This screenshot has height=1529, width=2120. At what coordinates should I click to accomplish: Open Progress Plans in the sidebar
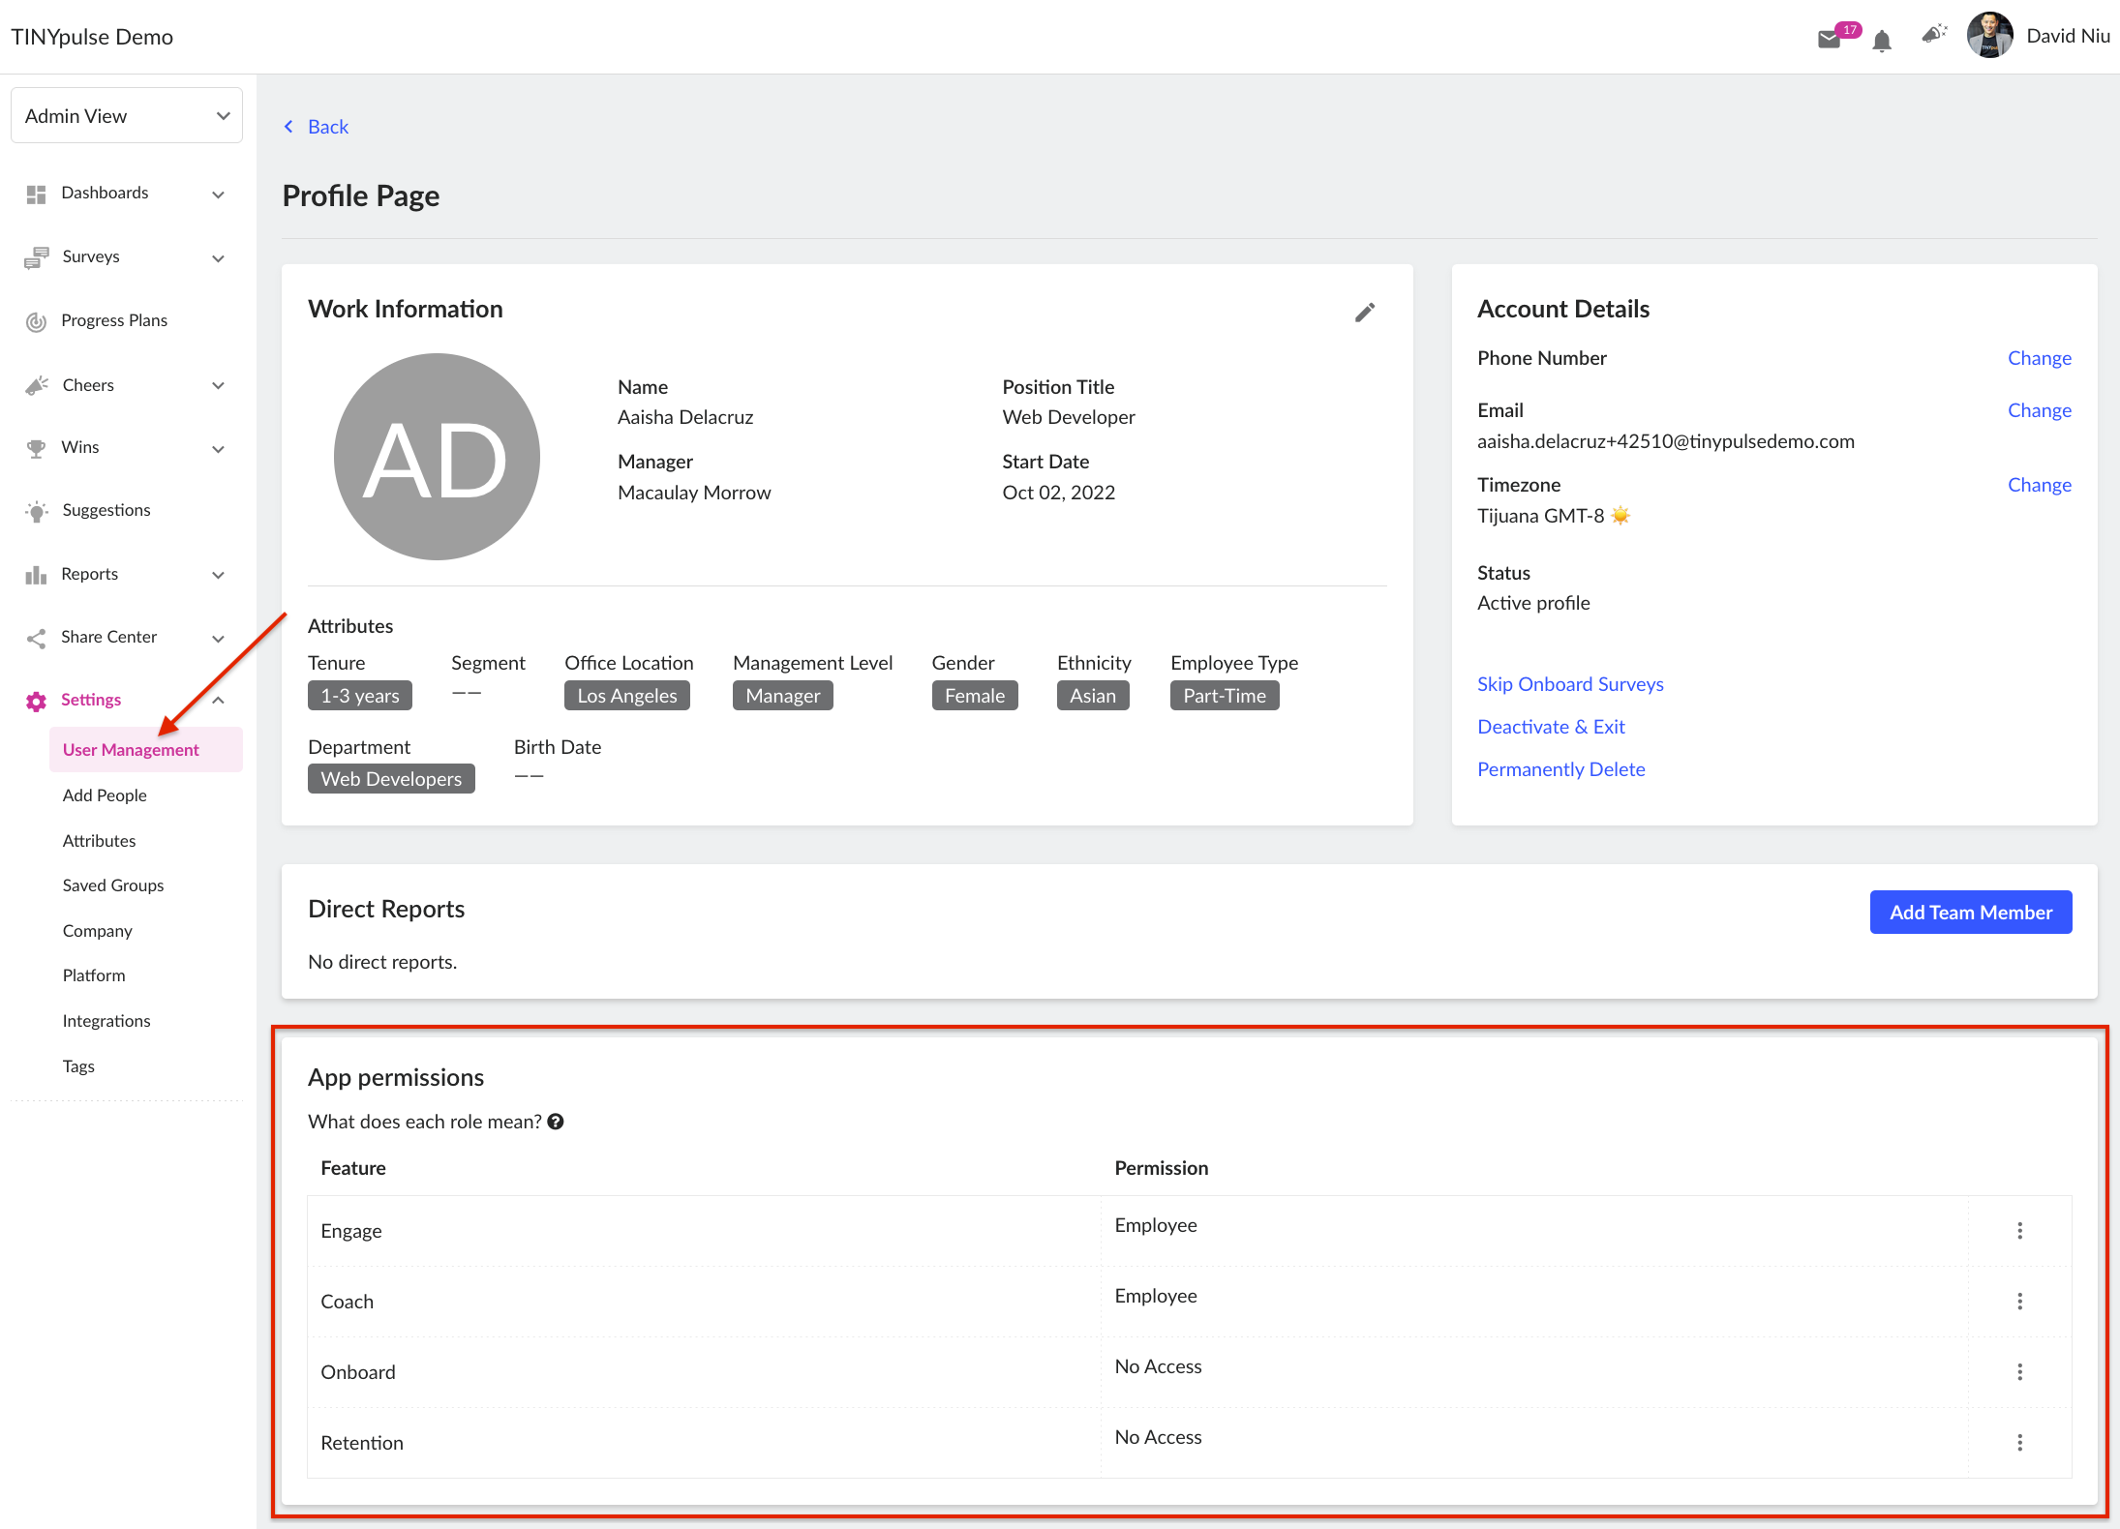(114, 320)
